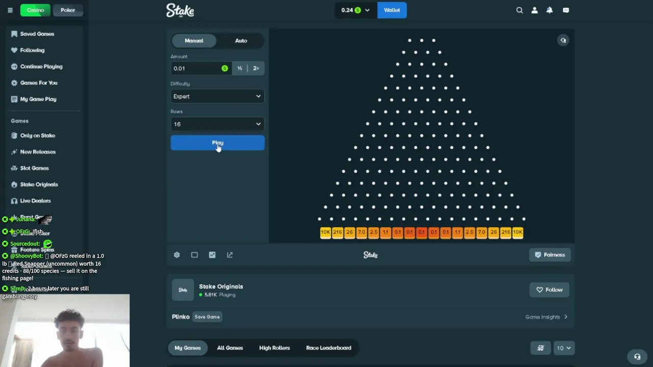The width and height of the screenshot is (653, 367).
Task: Click the "5.81K Playing" count
Action: click(217, 295)
